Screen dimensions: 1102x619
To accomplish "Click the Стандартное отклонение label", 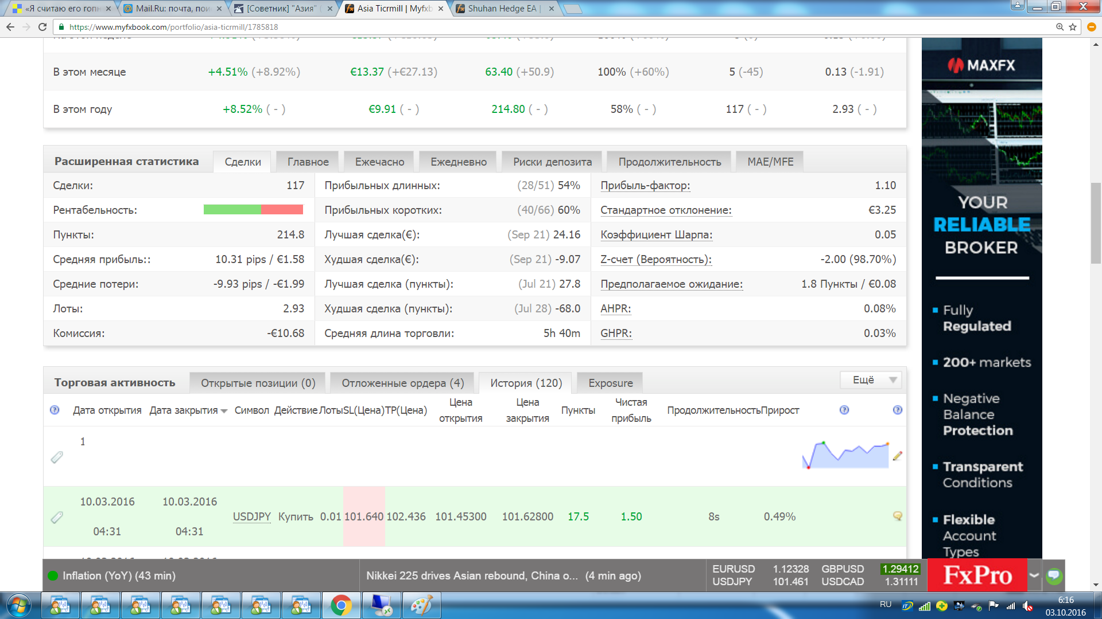I will pyautogui.click(x=666, y=210).
